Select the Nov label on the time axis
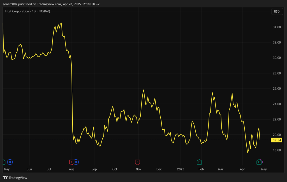The image size is (287, 182). coord(138,169)
